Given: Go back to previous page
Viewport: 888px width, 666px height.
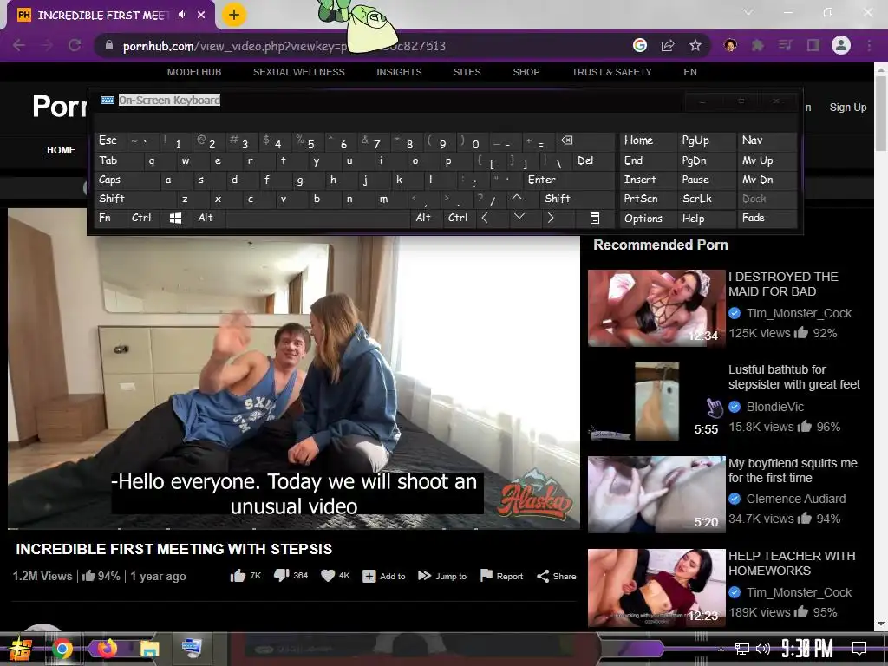Looking at the screenshot, I should 19,45.
